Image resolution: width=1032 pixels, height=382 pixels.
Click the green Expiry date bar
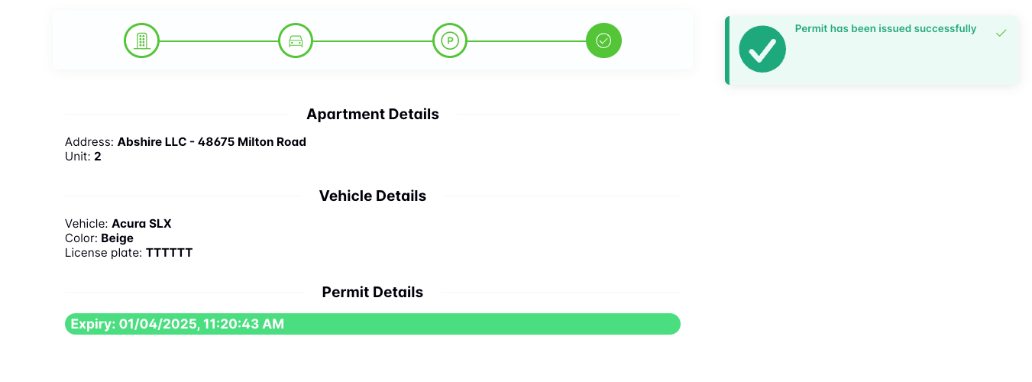(373, 324)
